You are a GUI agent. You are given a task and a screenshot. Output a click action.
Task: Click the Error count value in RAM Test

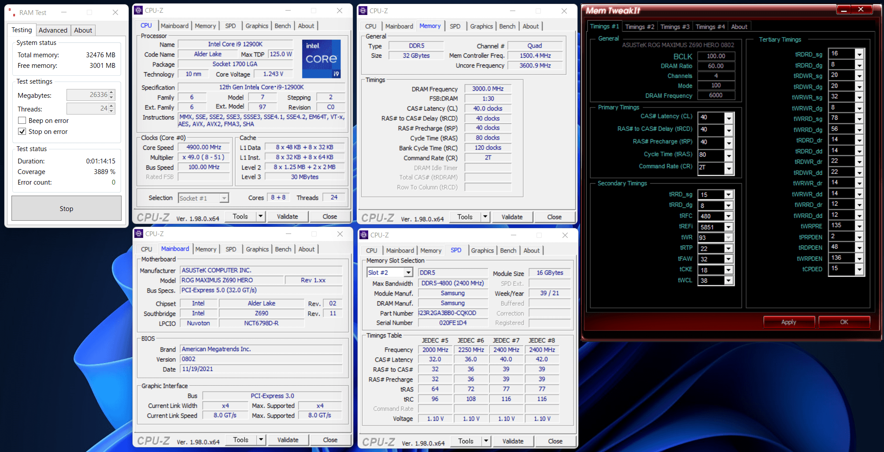[113, 182]
